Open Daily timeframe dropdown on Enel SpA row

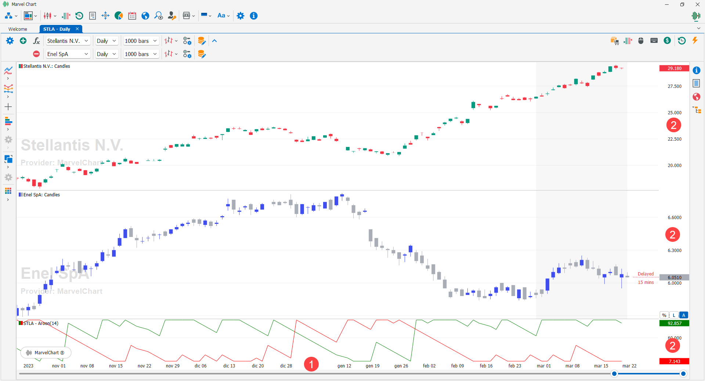[x=106, y=54]
